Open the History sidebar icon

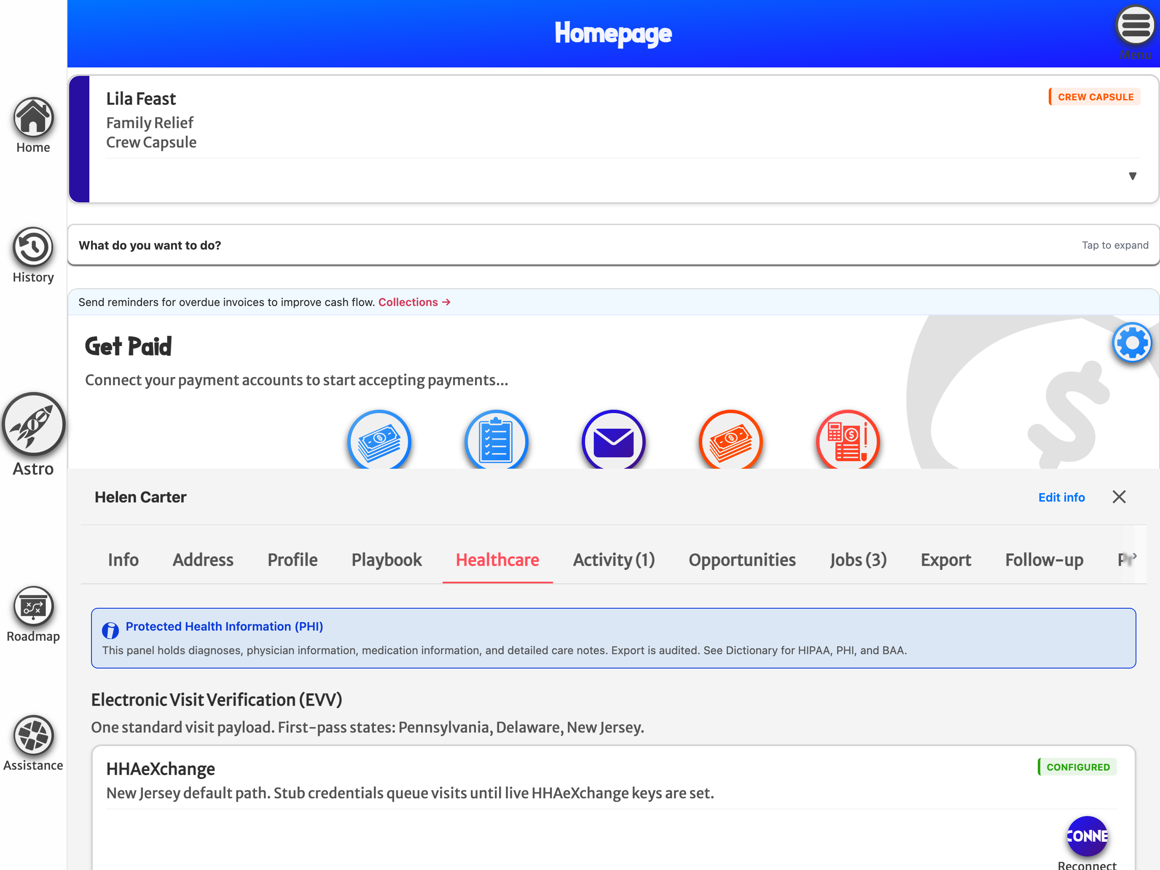pos(33,247)
